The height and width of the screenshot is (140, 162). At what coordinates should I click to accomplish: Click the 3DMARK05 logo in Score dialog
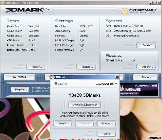coord(106,84)
